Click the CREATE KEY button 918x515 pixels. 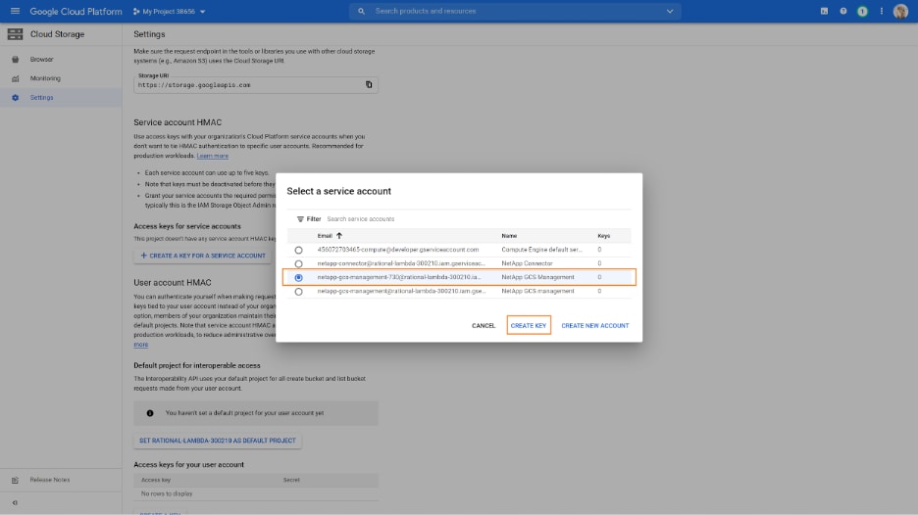[x=529, y=325]
